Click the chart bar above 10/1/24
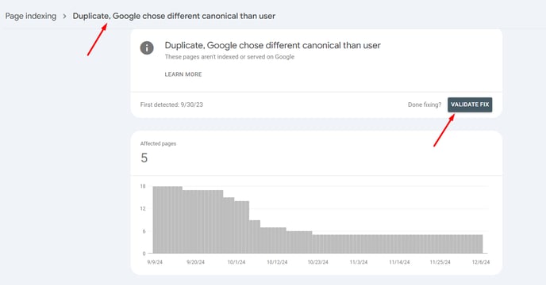The height and width of the screenshot is (285, 546). 236,227
